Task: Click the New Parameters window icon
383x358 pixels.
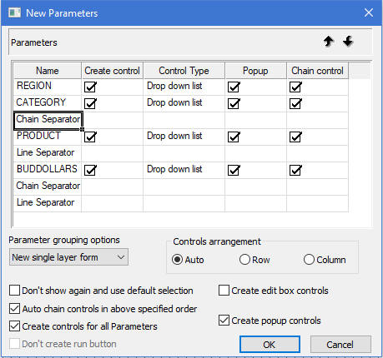Action: [x=14, y=12]
